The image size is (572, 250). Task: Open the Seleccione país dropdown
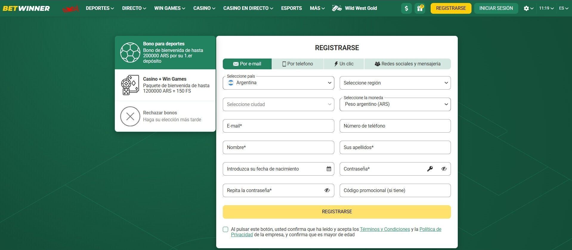[278, 83]
